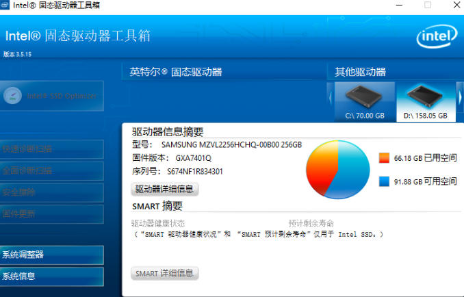Open the 固件更新 firmware update
The height and width of the screenshot is (297, 464).
[52, 214]
